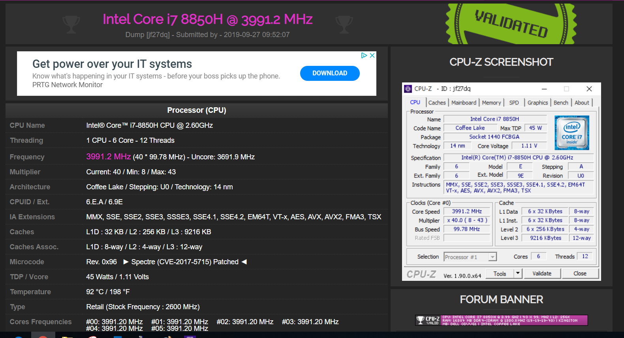Click the 'Rev. 0x96' microcode value
Viewport: 624px width, 338px height.
[101, 262]
